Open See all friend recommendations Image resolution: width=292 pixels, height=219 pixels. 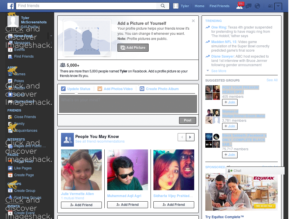pos(100,141)
